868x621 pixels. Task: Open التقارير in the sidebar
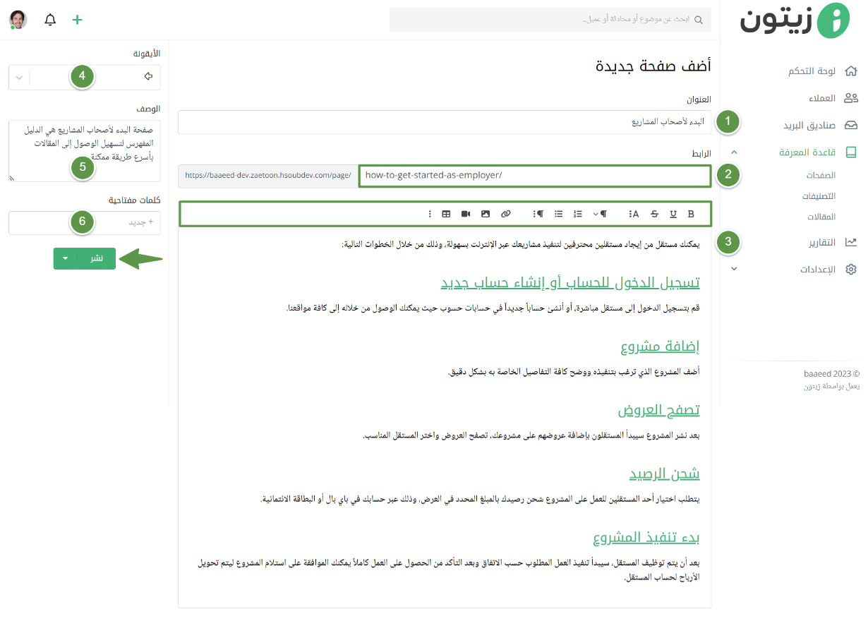(822, 242)
